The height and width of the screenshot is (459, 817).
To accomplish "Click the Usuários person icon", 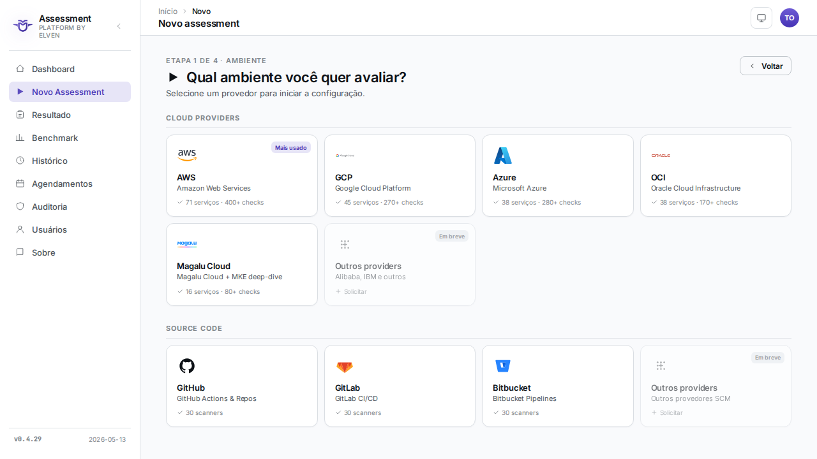I will click(20, 229).
